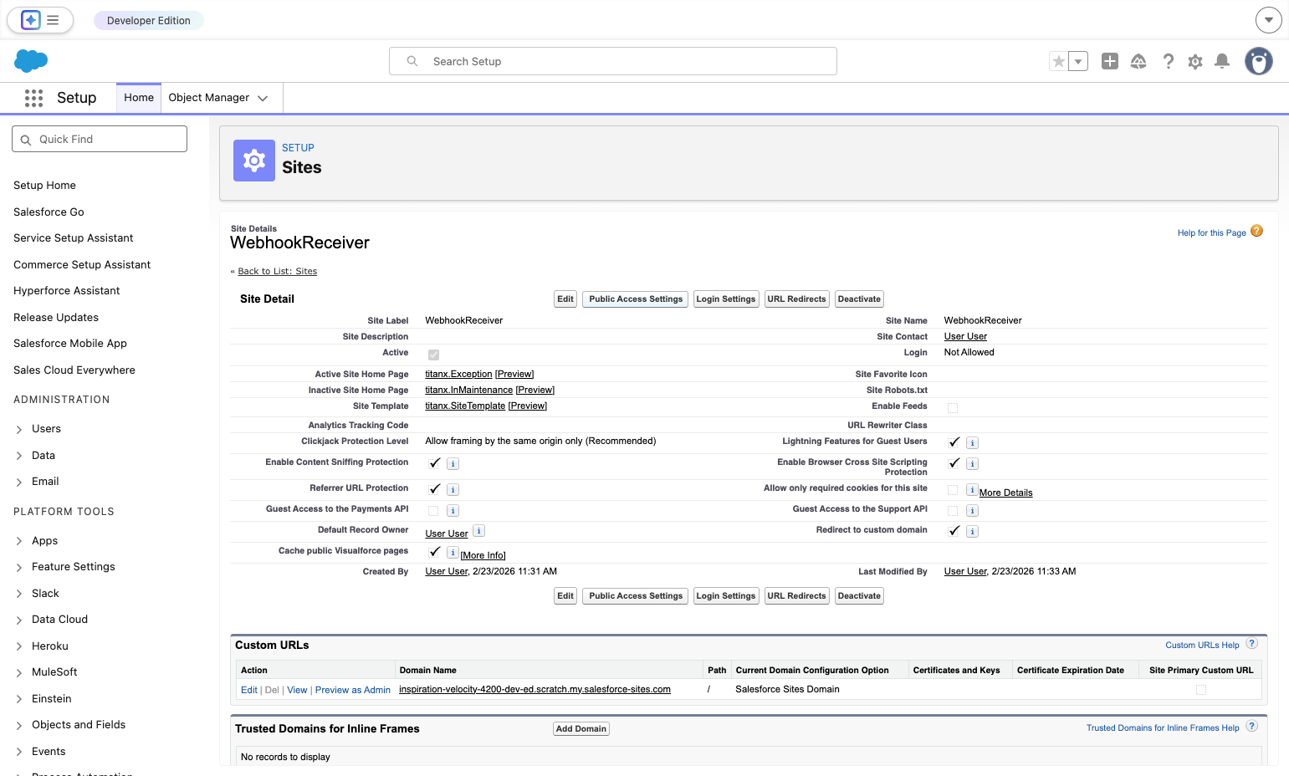Viewport: 1289px width, 776px height.
Task: Open the Trailhead guidance icon
Action: pyautogui.click(x=1138, y=61)
